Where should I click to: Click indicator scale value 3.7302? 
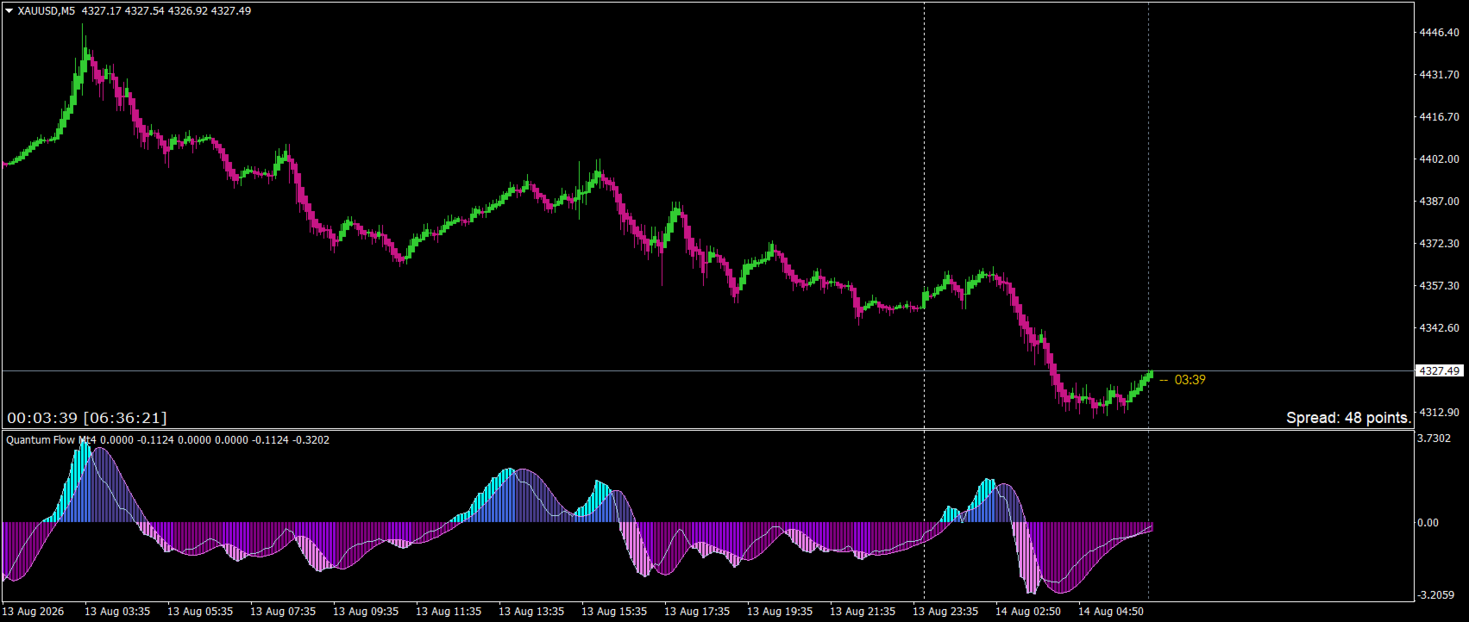tap(1434, 439)
